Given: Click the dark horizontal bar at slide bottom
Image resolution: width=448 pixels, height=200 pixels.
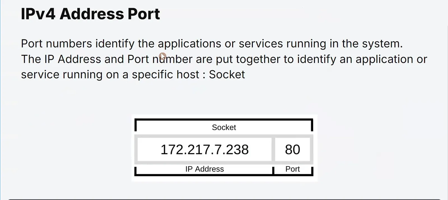Looking at the screenshot, I should (x=224, y=199).
